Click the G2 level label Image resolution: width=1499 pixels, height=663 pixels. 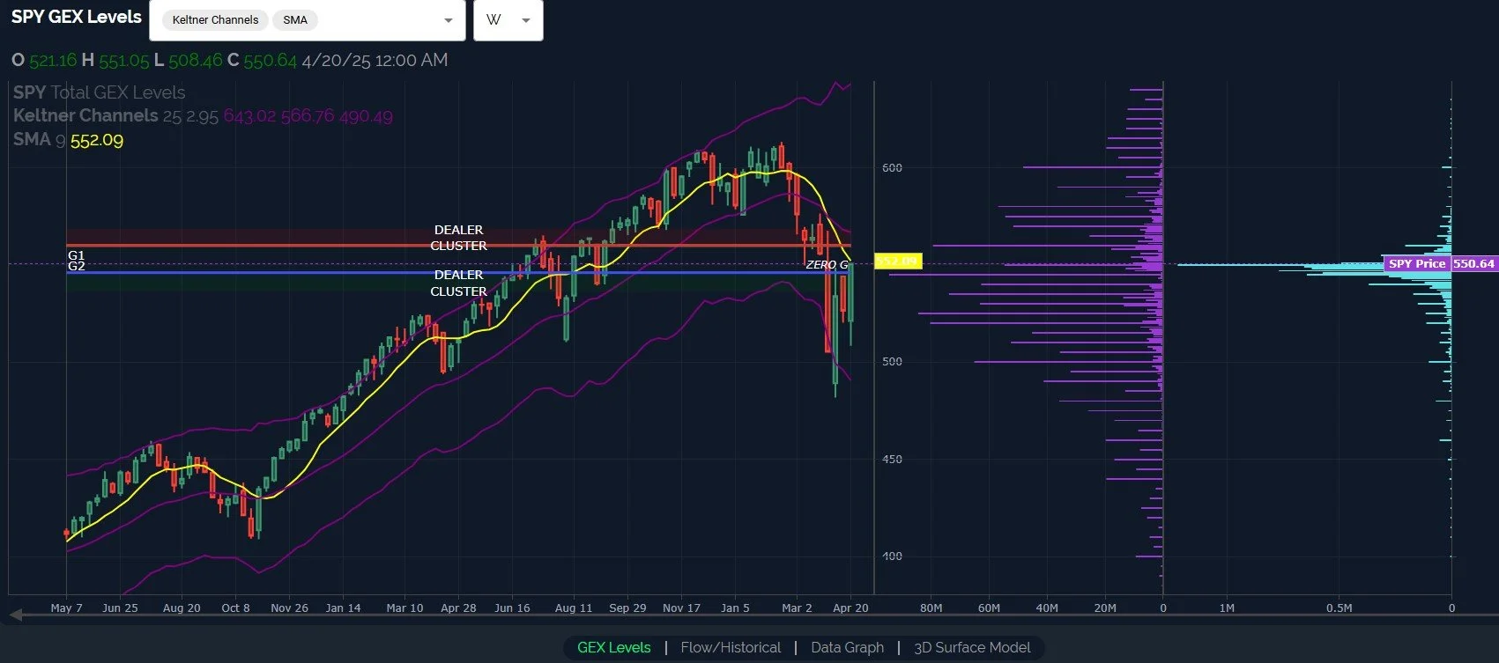pos(76,266)
